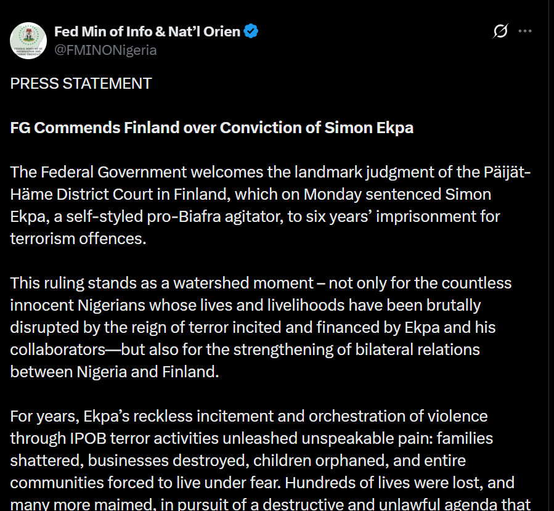Open the three-dot More options menu
Screen dimensions: 554x511
coord(525,31)
